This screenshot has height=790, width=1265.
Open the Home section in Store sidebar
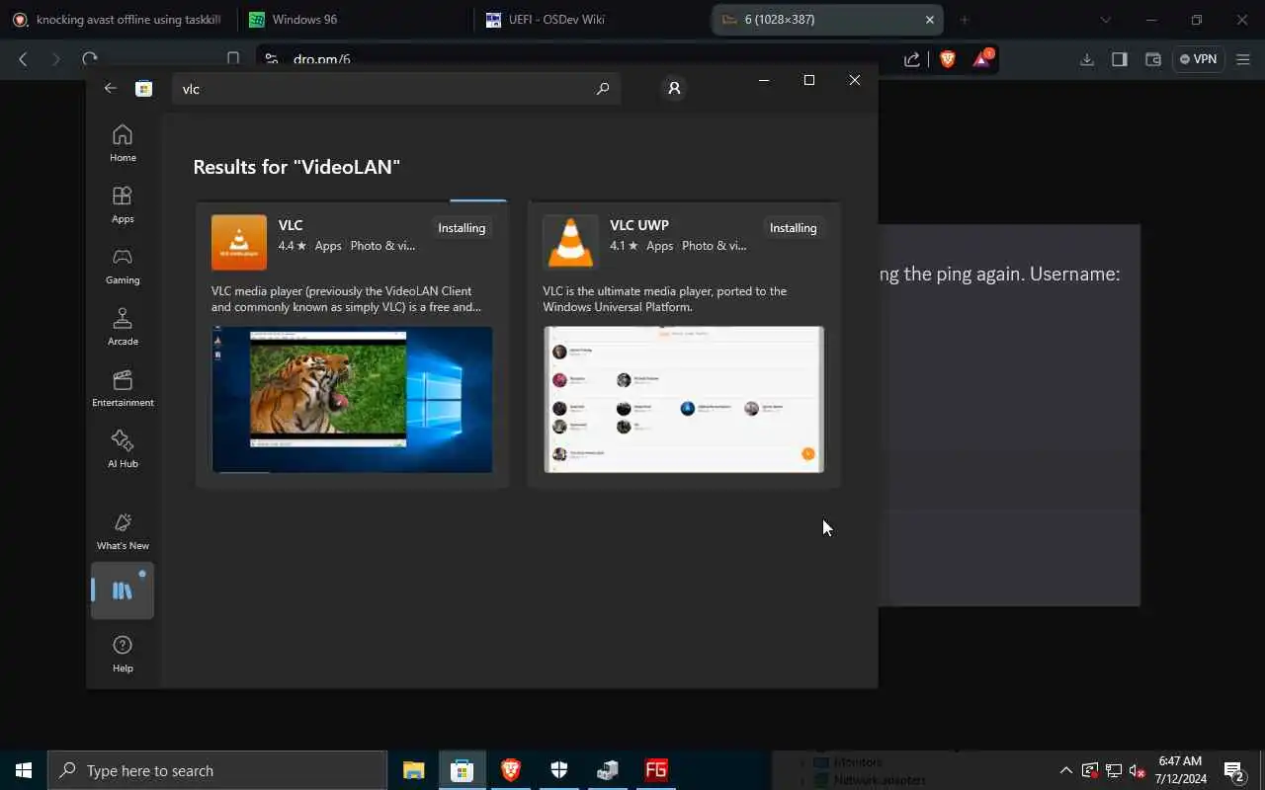pyautogui.click(x=123, y=143)
